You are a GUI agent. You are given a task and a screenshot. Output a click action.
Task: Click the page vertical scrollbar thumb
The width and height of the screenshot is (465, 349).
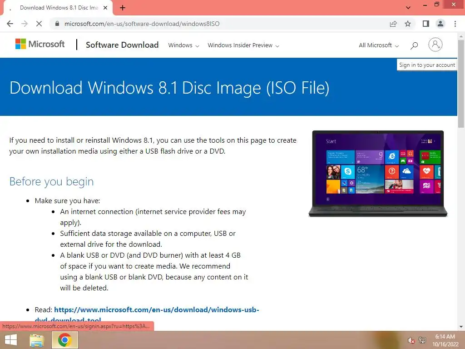click(x=461, y=84)
